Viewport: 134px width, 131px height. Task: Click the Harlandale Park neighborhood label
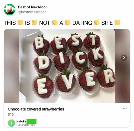26,125
